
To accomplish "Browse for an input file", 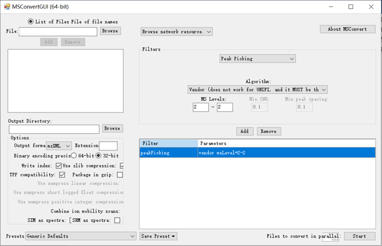I will (x=110, y=31).
